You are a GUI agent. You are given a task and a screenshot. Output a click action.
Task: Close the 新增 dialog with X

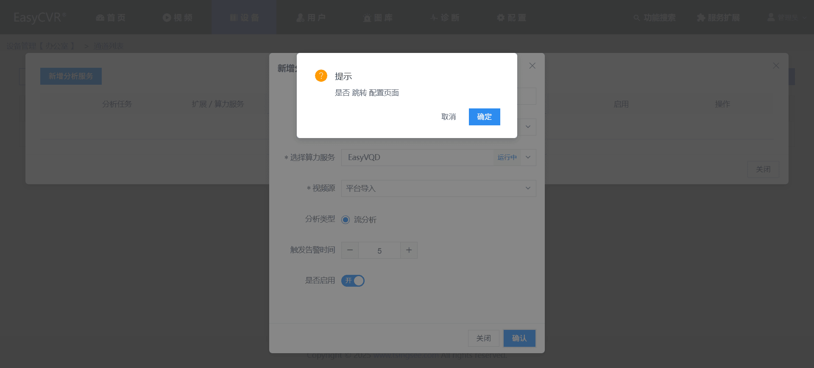[x=532, y=66]
